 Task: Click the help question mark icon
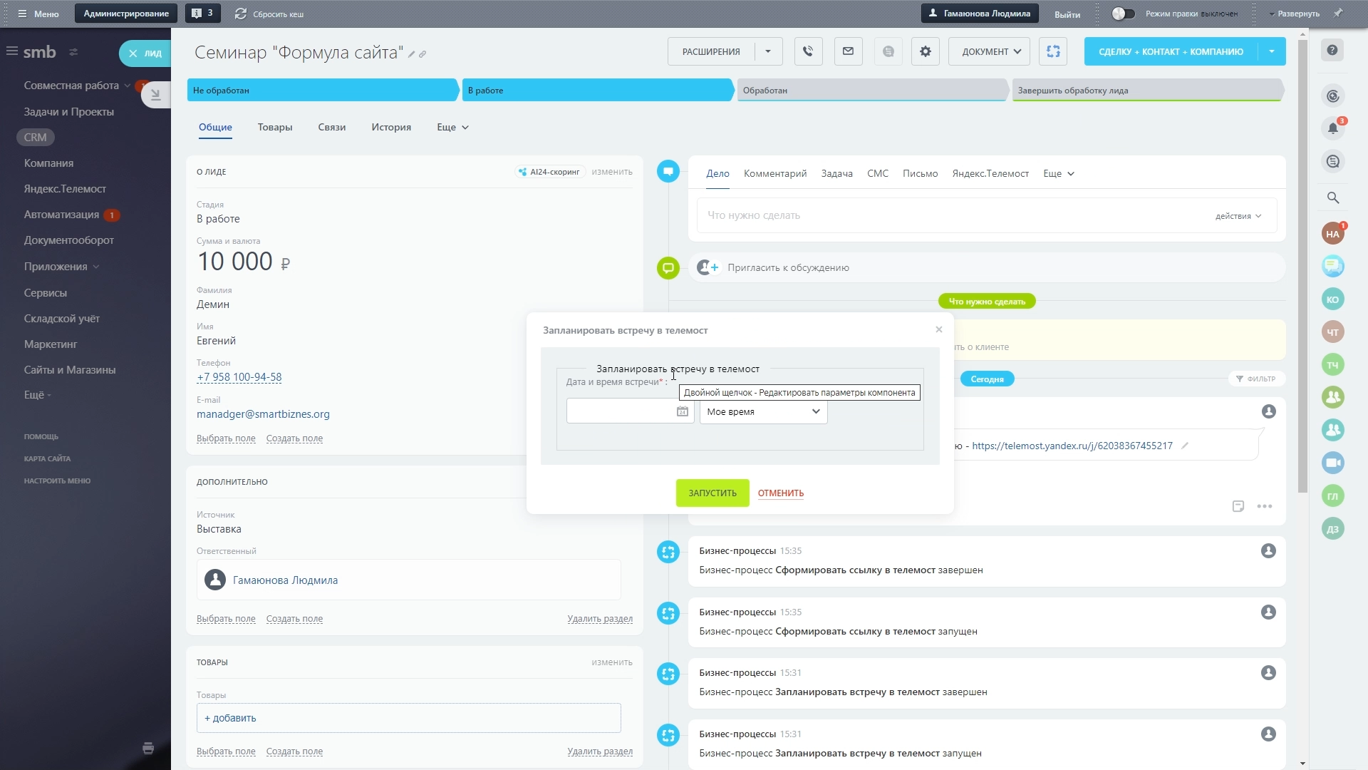pos(1332,51)
